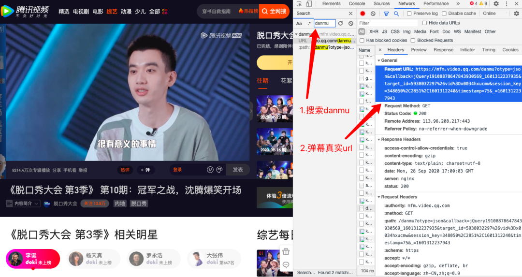Viewport: 522px width, 277px height.
Task: Open the gift box sidebar icon
Action: pos(286,252)
